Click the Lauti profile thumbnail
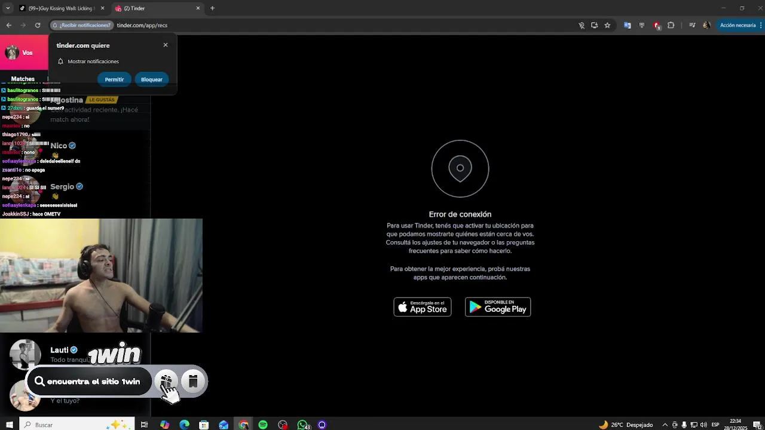Screen dimensions: 765x430 [x=25, y=354]
